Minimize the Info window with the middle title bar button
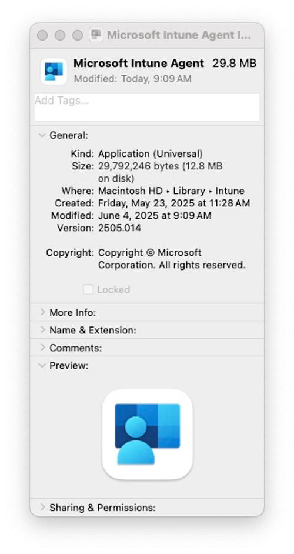This screenshot has height=554, width=294. coord(60,35)
